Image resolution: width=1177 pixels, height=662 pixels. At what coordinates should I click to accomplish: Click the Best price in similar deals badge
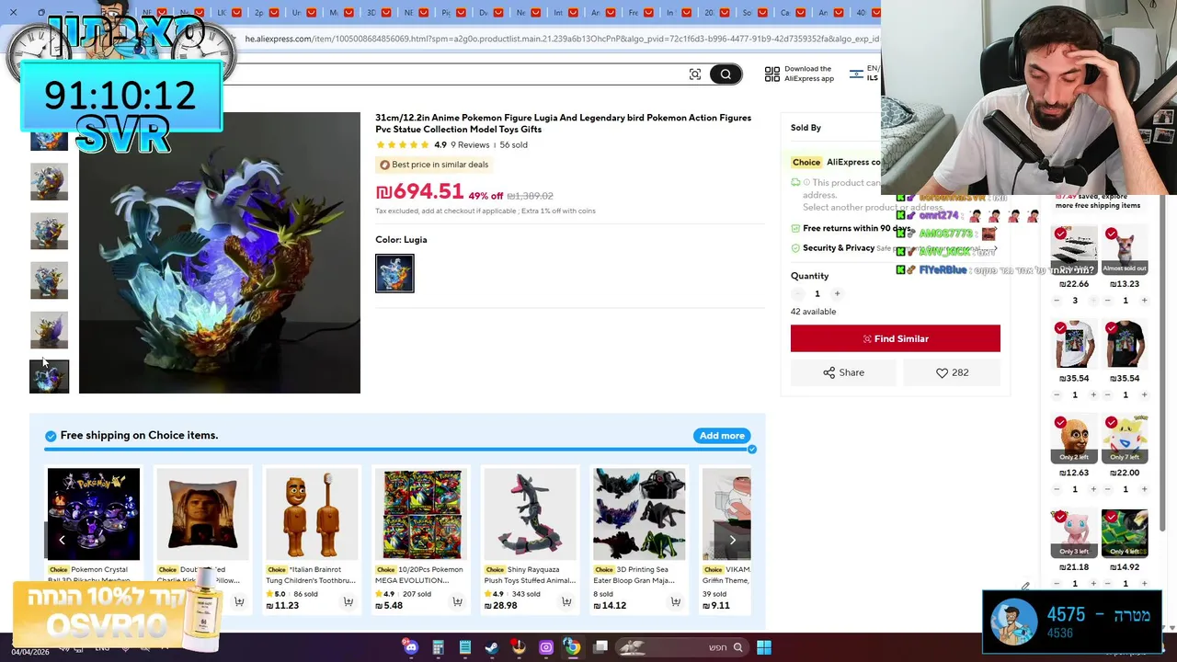(x=434, y=165)
